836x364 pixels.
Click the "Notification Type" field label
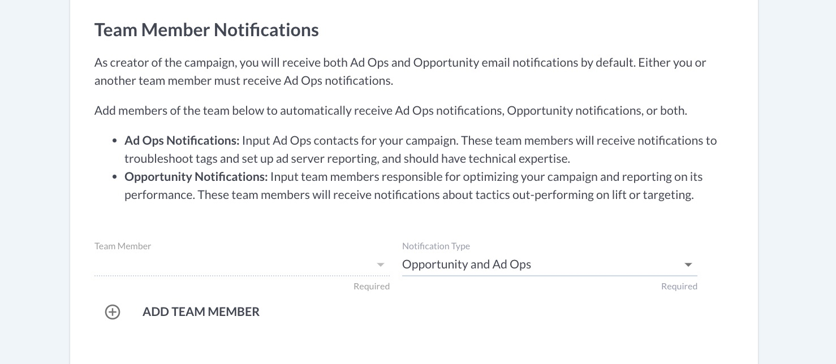pos(436,246)
